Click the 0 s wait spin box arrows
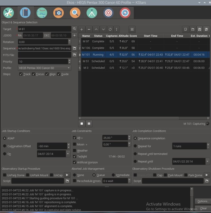The width and height of the screenshot is (211, 213). point(129,181)
